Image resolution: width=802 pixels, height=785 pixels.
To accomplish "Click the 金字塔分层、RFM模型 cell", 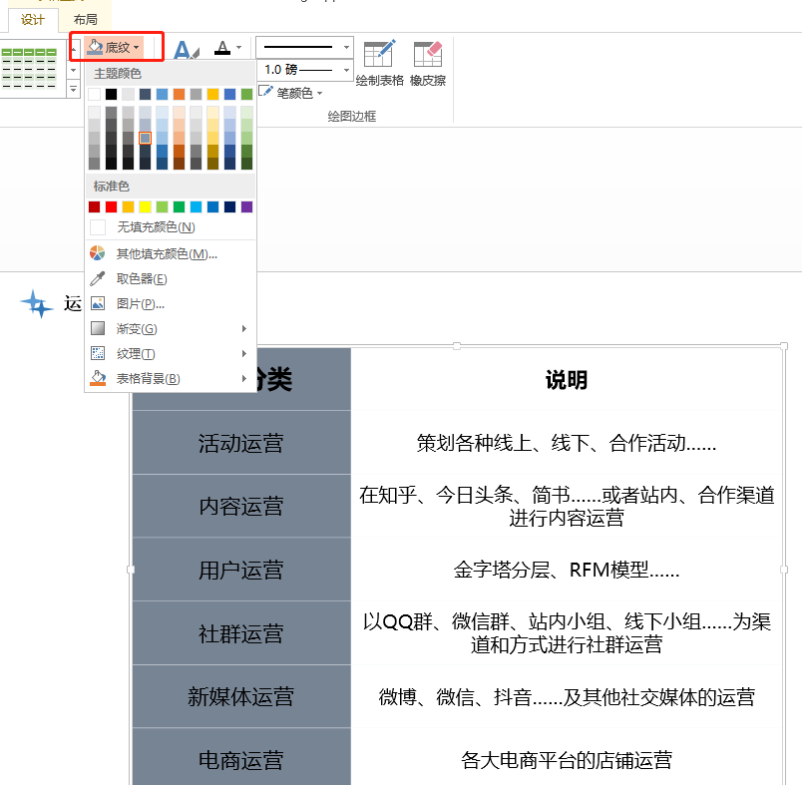I will point(567,570).
